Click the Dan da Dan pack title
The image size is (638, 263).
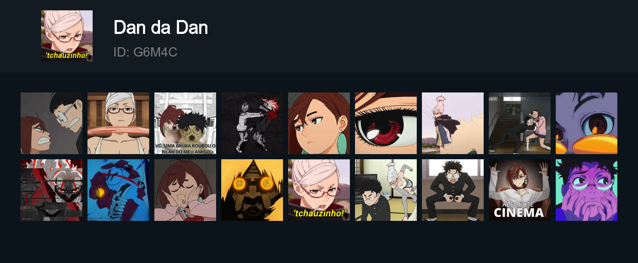tap(161, 27)
